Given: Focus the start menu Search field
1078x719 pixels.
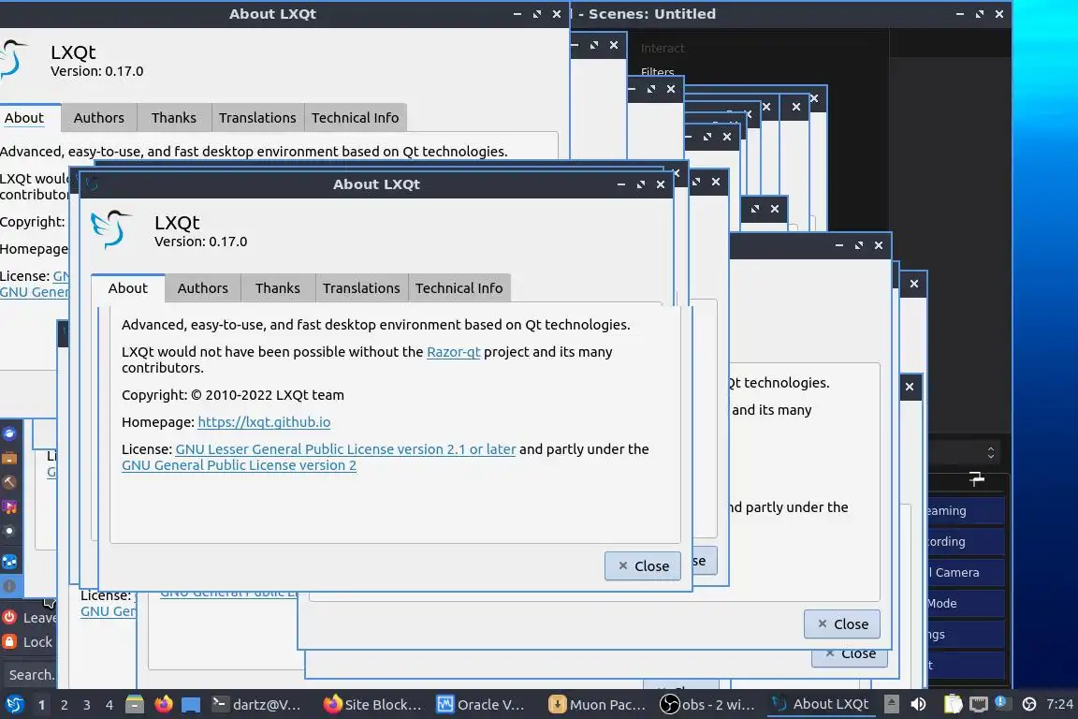Looking at the screenshot, I should (x=29, y=675).
